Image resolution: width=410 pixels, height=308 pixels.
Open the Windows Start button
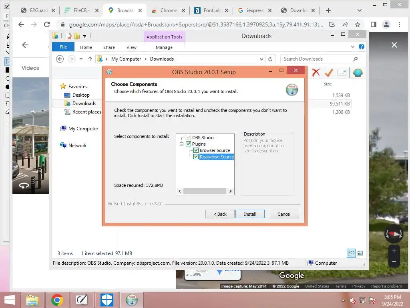click(10, 300)
